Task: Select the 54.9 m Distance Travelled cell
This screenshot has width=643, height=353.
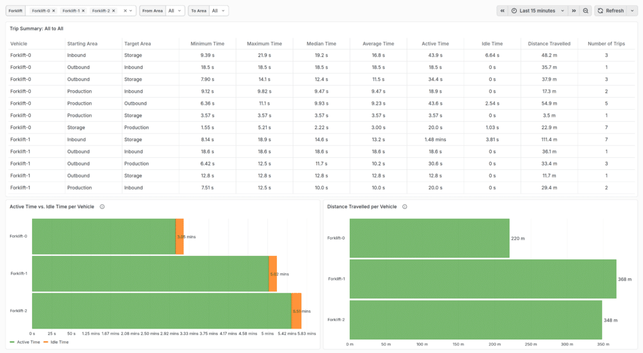Action: tap(549, 103)
